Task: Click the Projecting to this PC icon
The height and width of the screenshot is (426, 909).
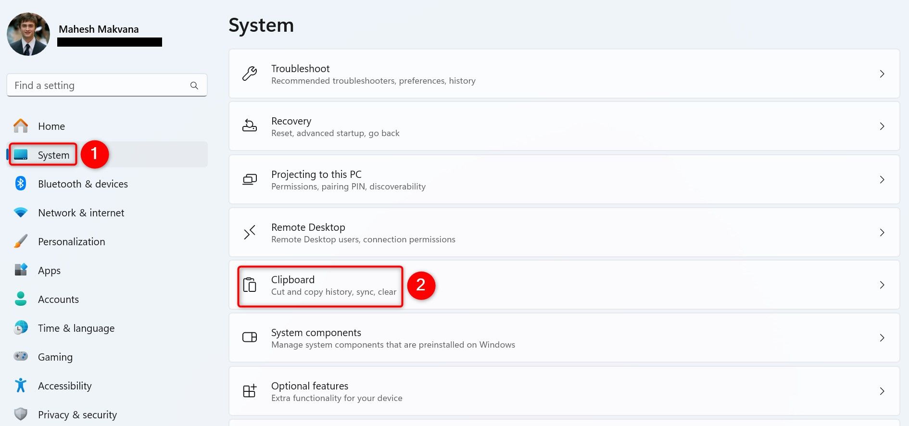Action: (249, 180)
